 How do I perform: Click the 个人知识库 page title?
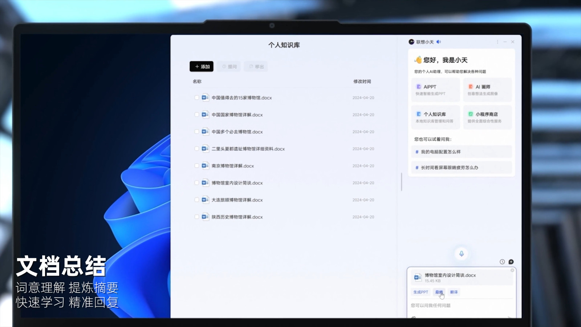point(284,45)
